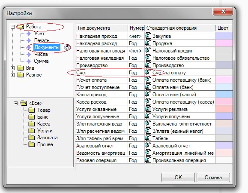
Task: Collapse the Работа tree node
Action: (x=12, y=27)
